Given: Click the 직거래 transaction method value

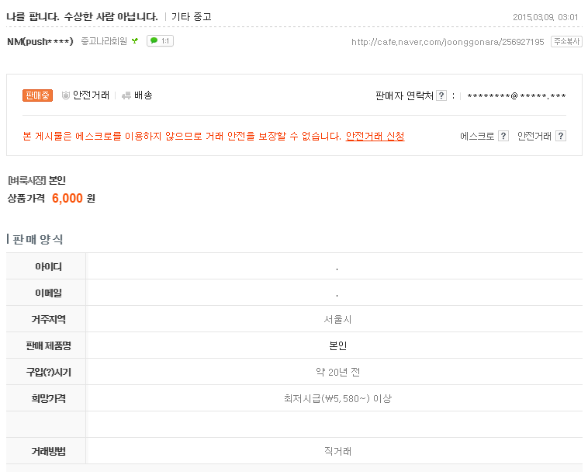Looking at the screenshot, I should (x=337, y=451).
